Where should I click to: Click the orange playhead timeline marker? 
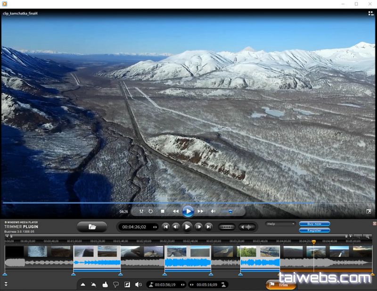tap(314, 242)
